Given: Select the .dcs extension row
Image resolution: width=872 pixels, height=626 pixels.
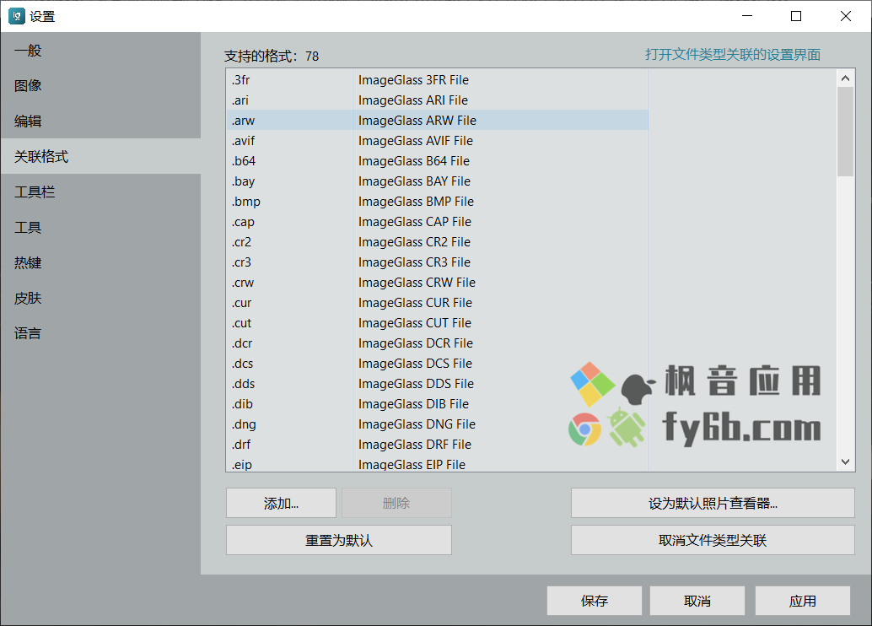Looking at the screenshot, I should point(437,364).
